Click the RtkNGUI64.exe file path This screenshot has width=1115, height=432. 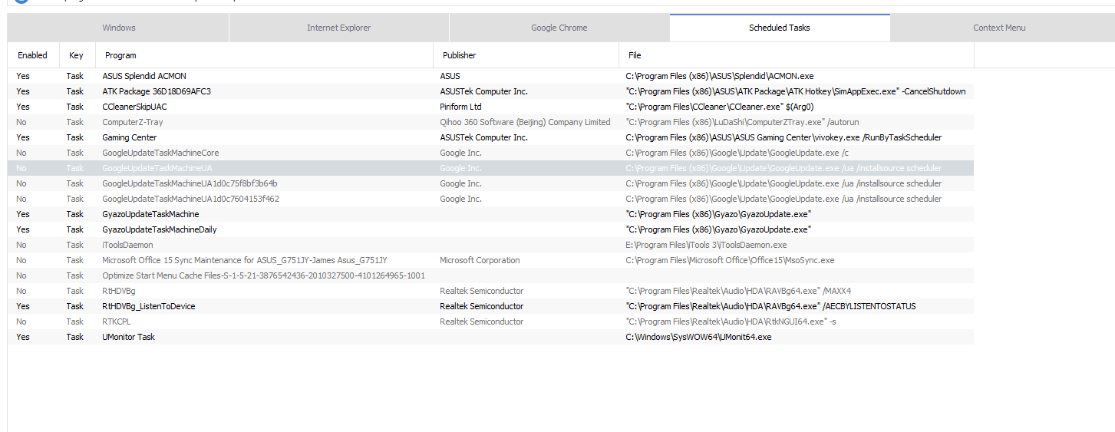(731, 322)
